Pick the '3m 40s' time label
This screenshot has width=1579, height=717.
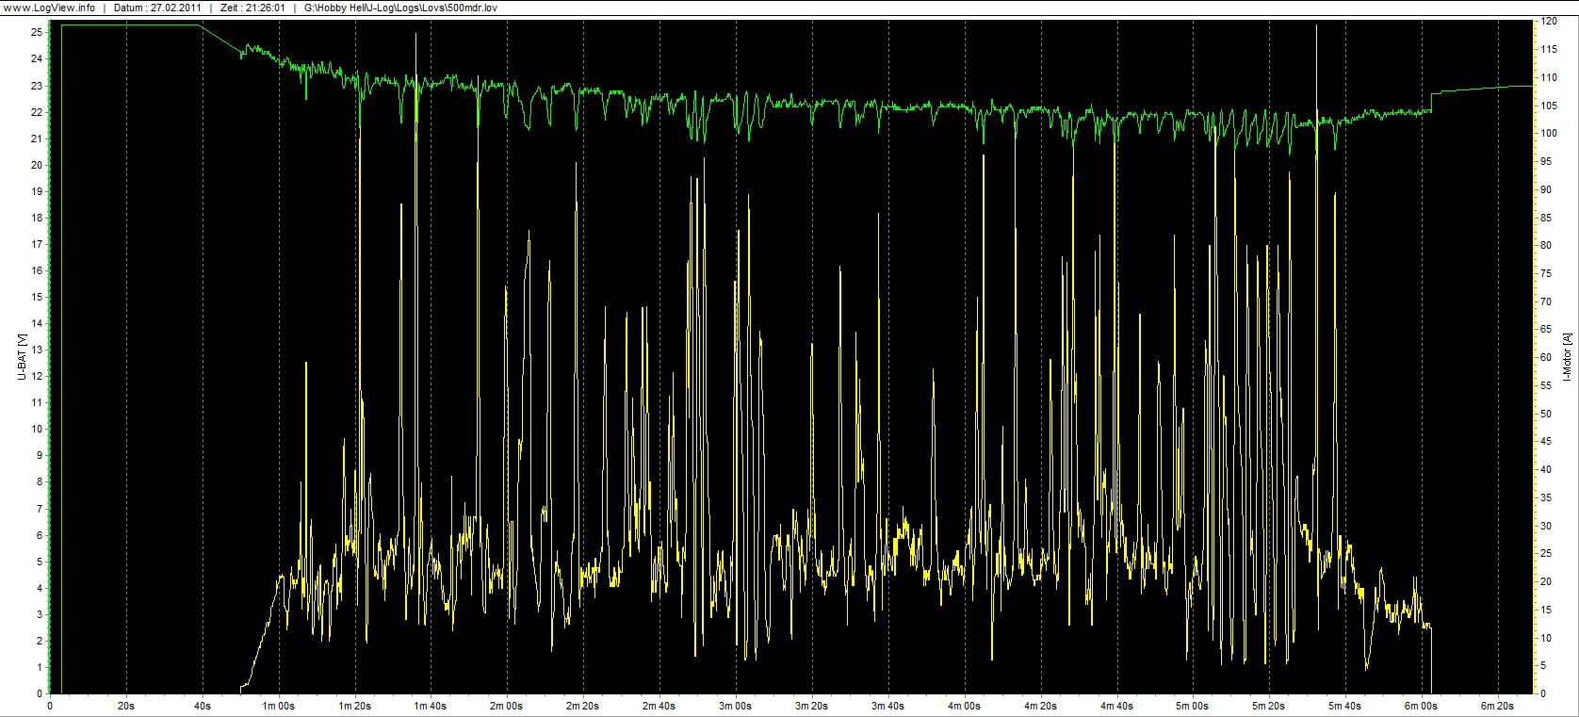888,706
